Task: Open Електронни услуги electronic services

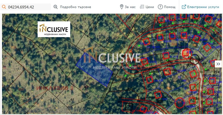Action: point(203,7)
